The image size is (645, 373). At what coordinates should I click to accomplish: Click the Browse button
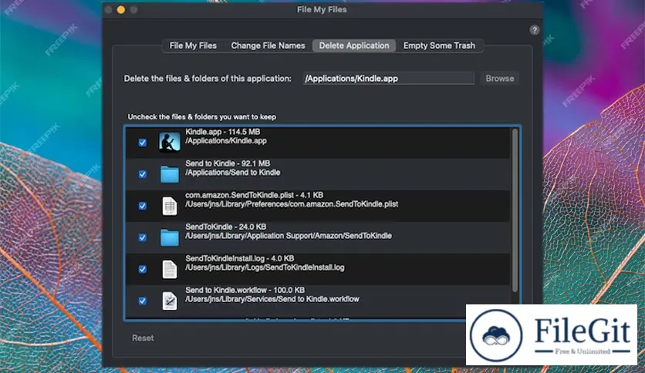pos(500,79)
